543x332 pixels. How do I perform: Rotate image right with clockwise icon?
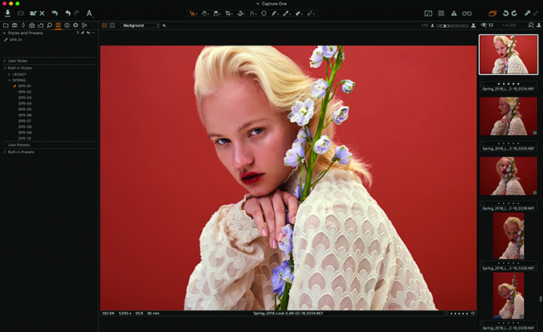click(514, 13)
